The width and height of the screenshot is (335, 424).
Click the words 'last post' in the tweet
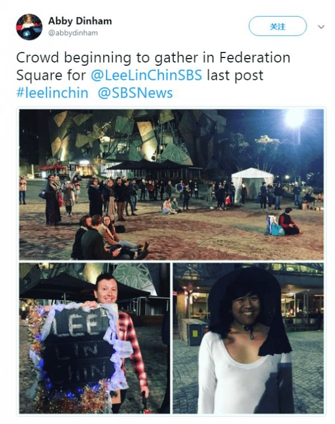(x=235, y=75)
